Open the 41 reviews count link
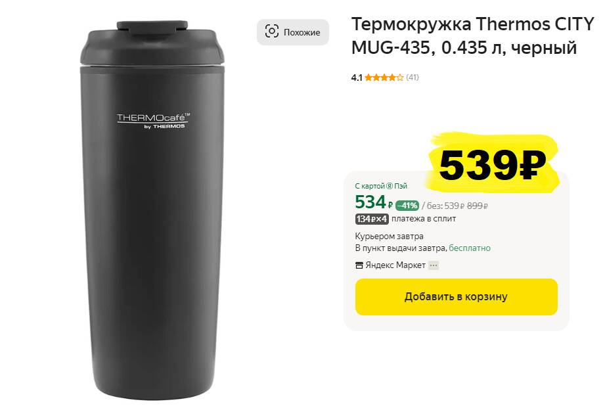 point(413,78)
